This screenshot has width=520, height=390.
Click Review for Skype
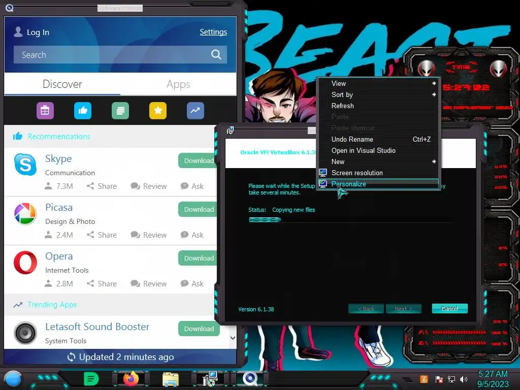[x=149, y=186]
